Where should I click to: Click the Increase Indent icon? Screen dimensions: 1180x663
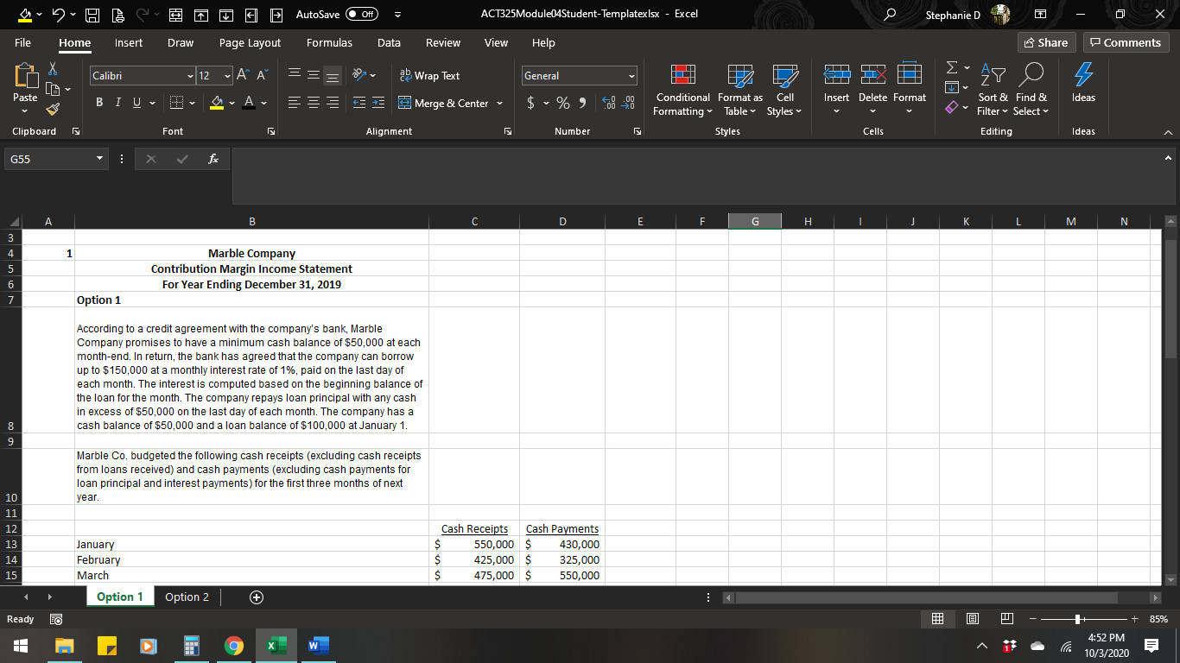click(378, 103)
